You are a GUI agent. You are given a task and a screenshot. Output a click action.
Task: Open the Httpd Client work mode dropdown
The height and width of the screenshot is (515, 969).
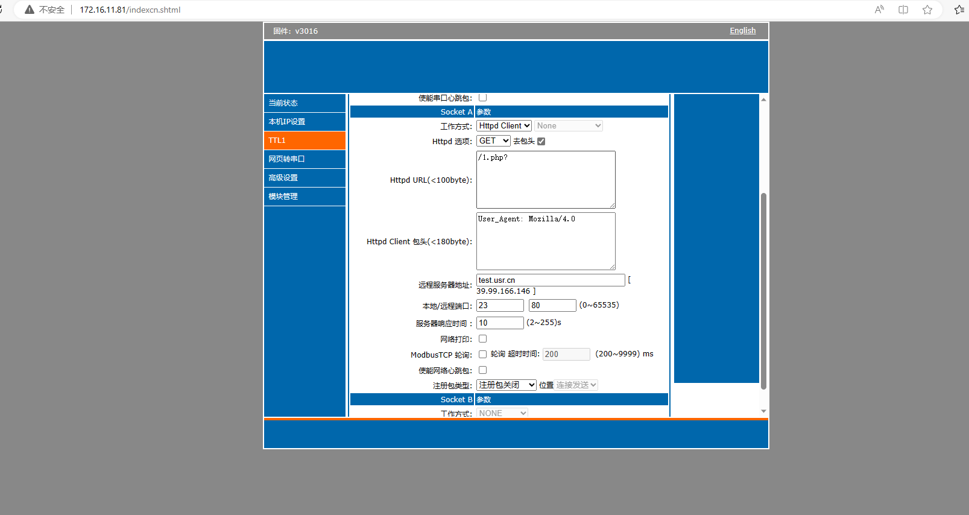pyautogui.click(x=504, y=126)
